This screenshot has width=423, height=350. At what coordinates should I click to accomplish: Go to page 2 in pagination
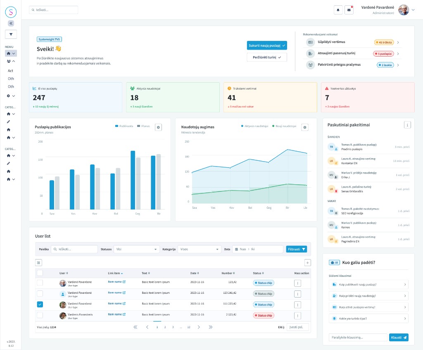(x=165, y=327)
